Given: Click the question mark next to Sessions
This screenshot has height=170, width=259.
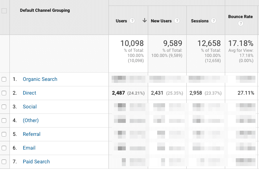Looking at the screenshot, I should click(213, 21).
